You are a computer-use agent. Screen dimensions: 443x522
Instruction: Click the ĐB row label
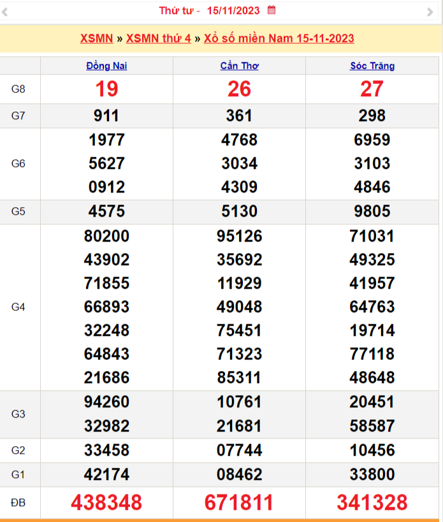(x=18, y=503)
